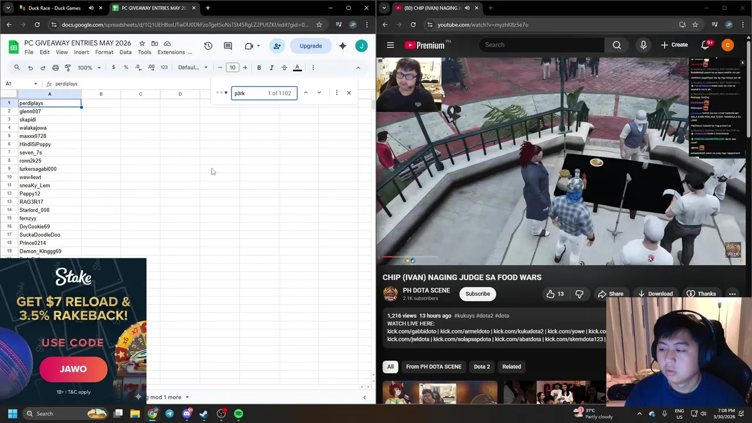Decrease decimal places
The height and width of the screenshot is (423, 752).
pos(138,68)
